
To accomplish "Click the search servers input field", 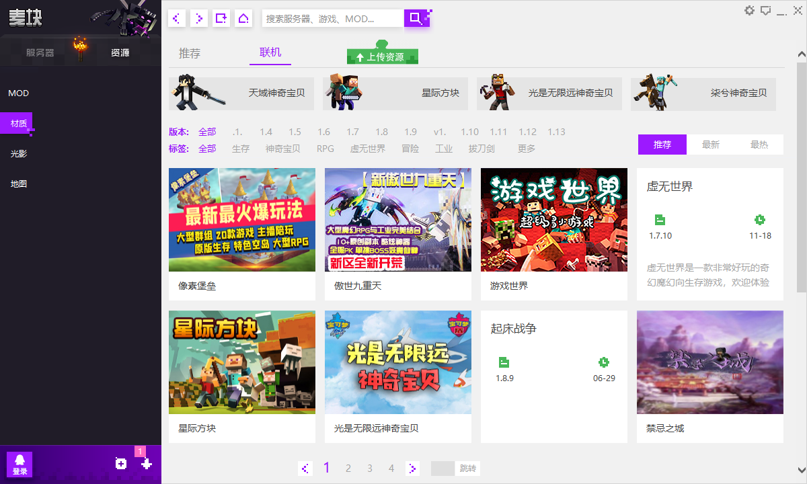I will 333,18.
